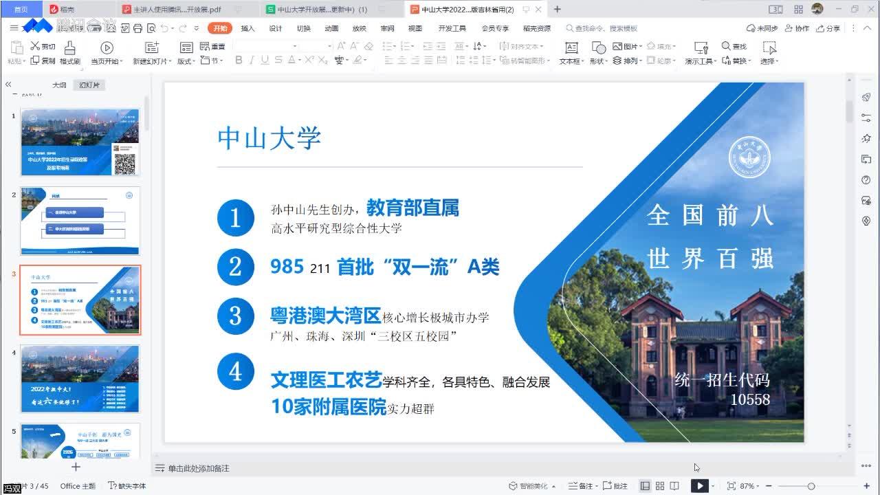
Task: Switch to the Animation (动画) ribbon tab
Action: (331, 28)
